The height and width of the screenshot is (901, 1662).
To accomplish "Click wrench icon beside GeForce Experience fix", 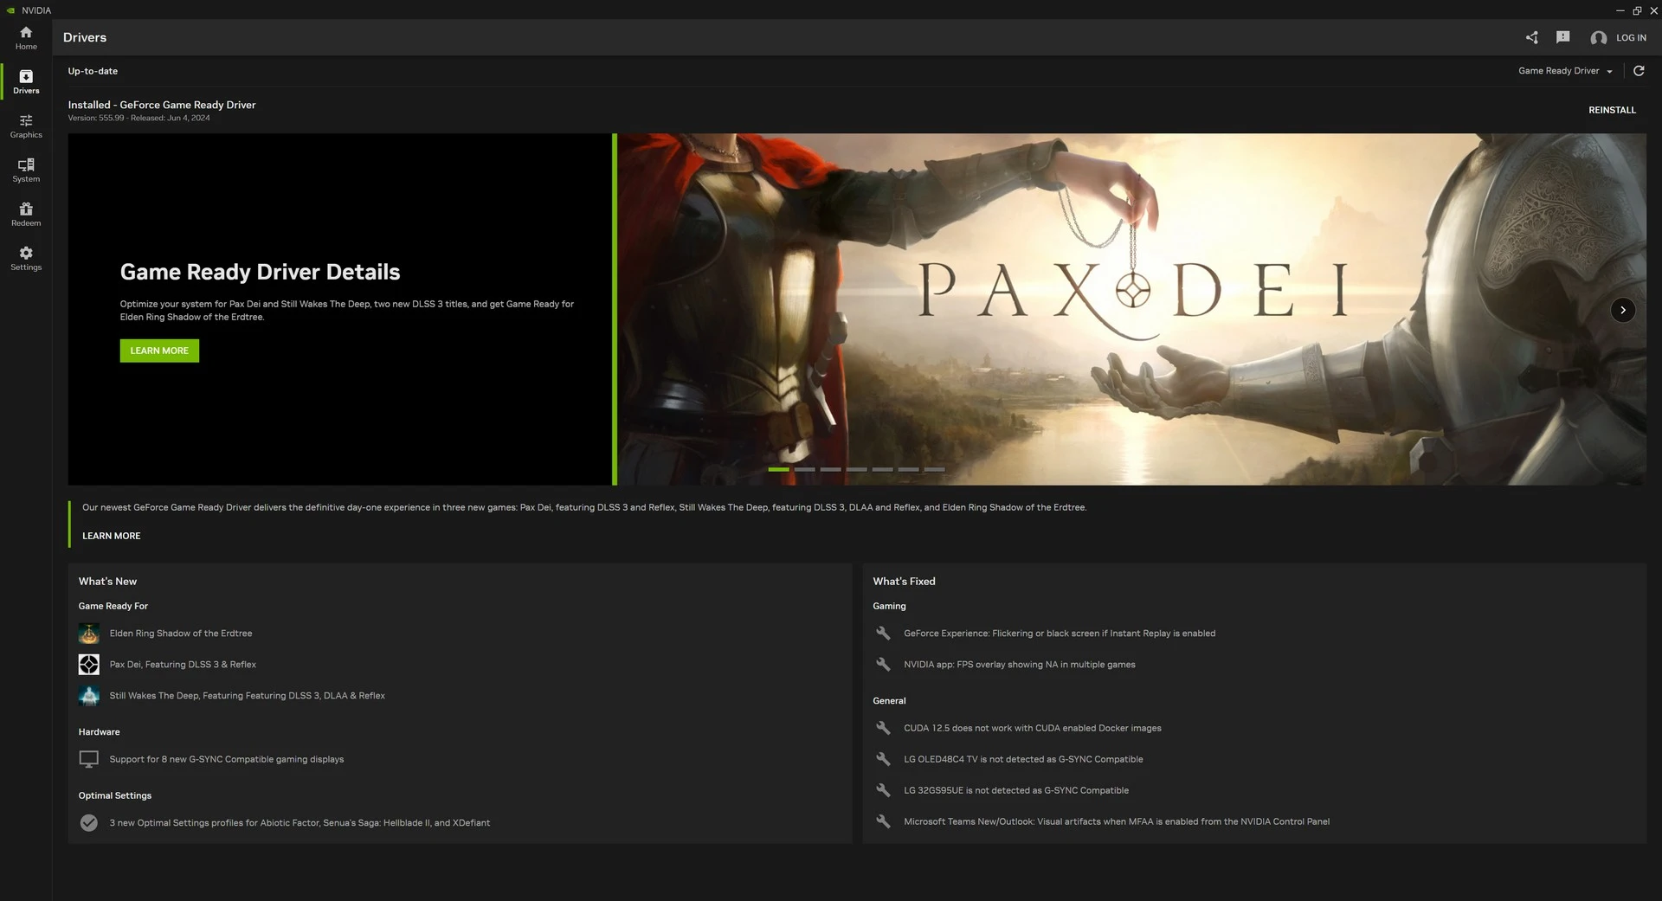I will (x=883, y=634).
